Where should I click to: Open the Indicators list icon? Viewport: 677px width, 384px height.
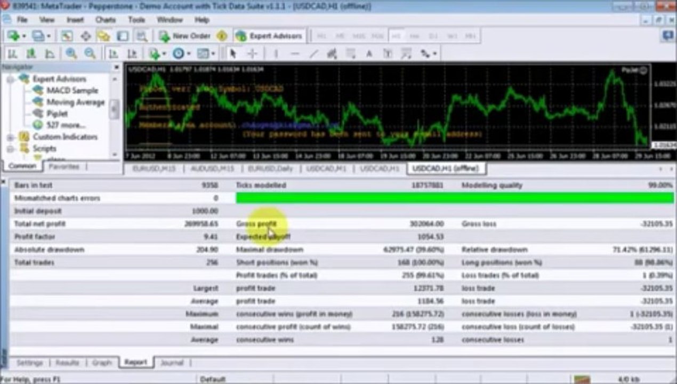pos(154,53)
